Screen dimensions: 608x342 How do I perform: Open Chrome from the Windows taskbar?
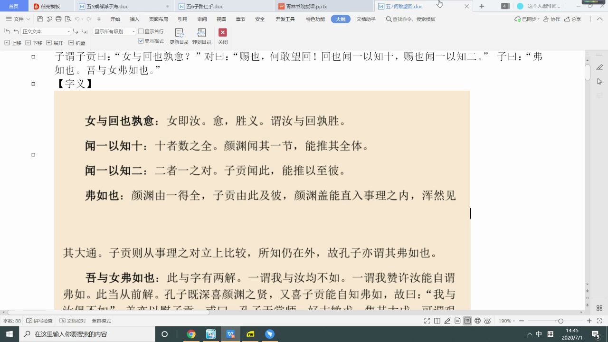(x=191, y=334)
